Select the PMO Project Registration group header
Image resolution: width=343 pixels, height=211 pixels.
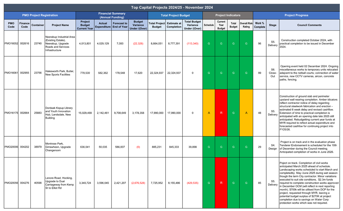[40, 15]
